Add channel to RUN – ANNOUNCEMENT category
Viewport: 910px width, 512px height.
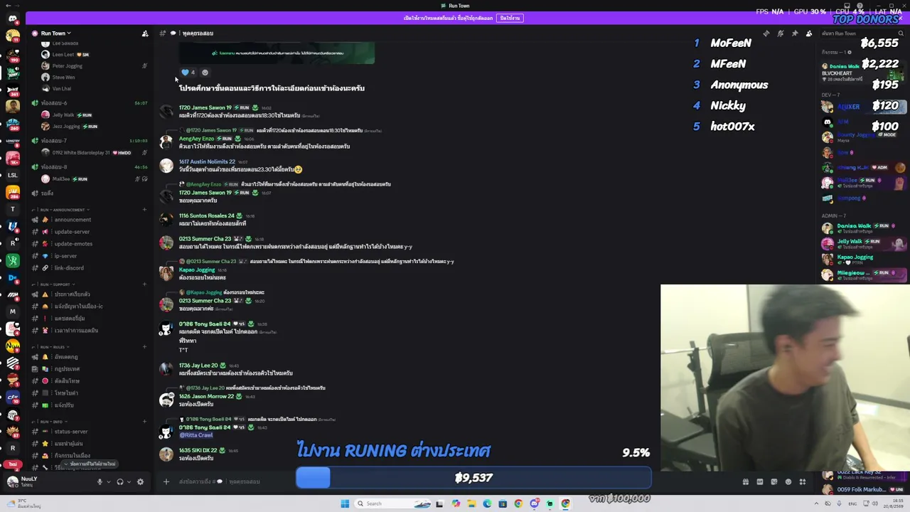tap(144, 210)
